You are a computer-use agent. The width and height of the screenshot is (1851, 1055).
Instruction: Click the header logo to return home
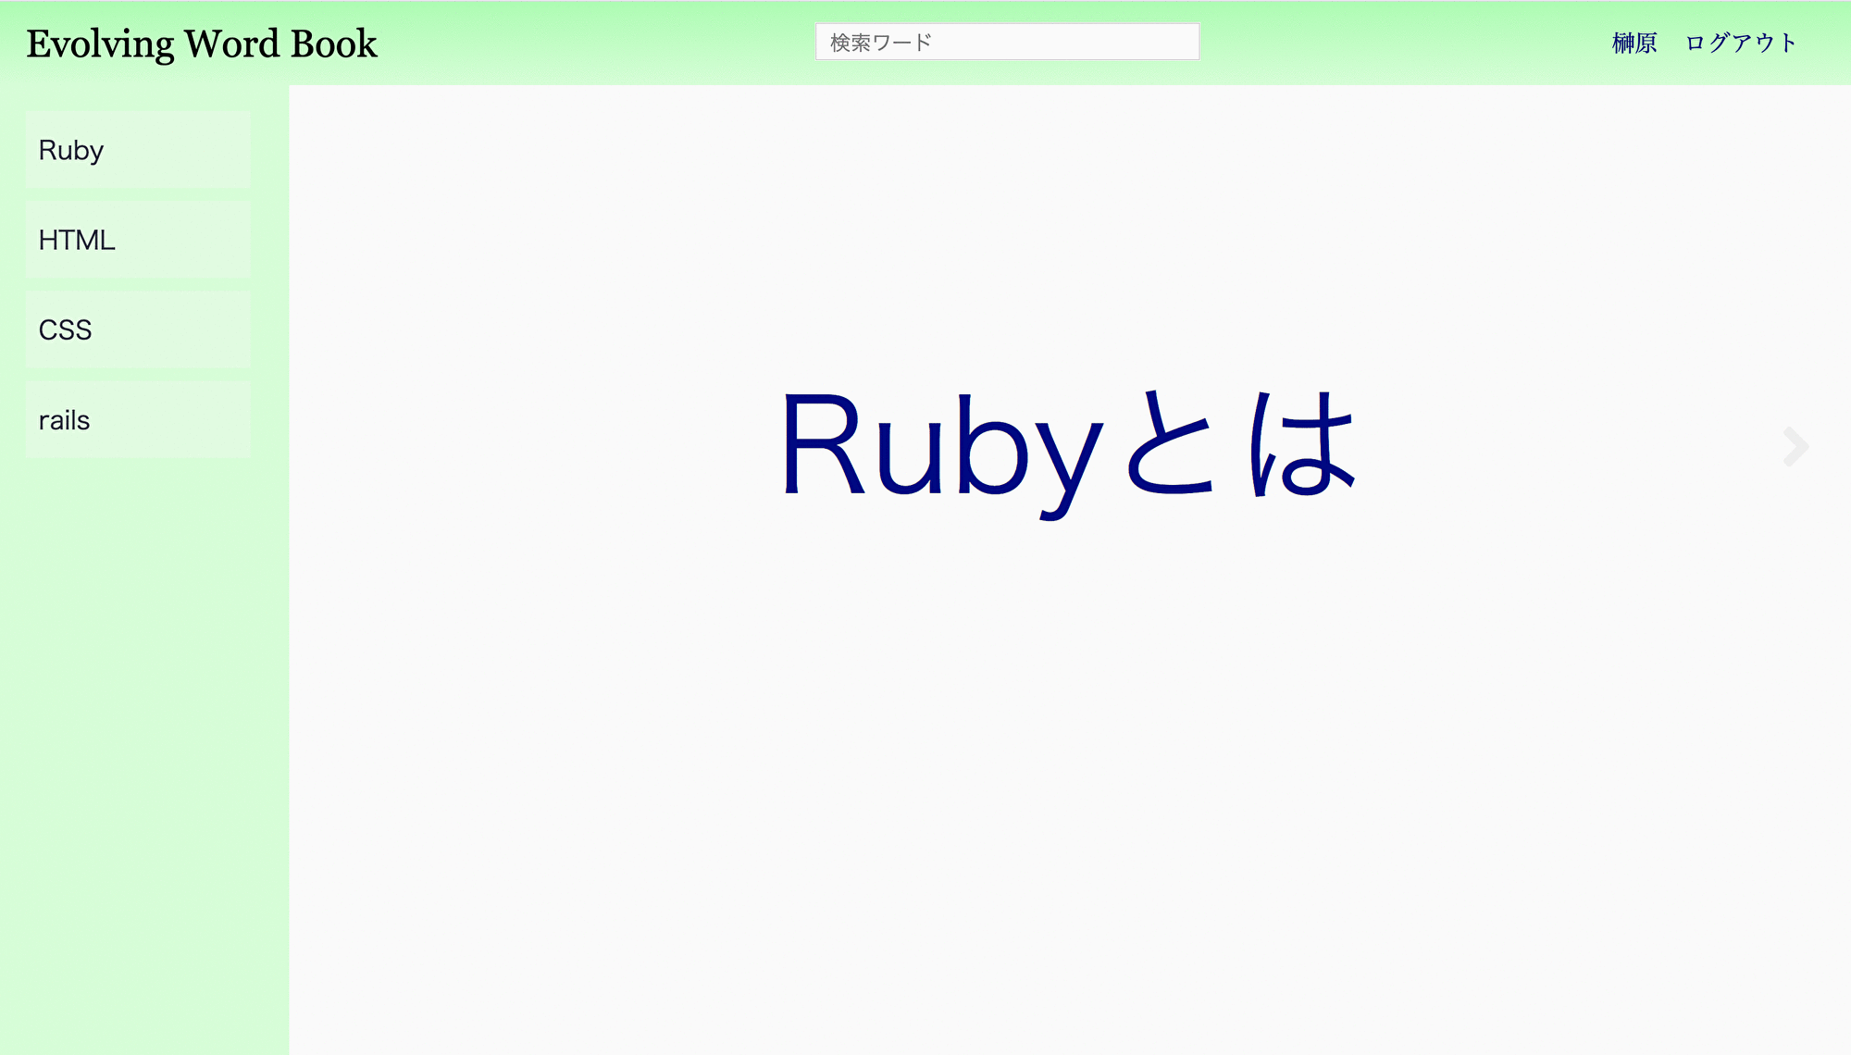pyautogui.click(x=202, y=43)
